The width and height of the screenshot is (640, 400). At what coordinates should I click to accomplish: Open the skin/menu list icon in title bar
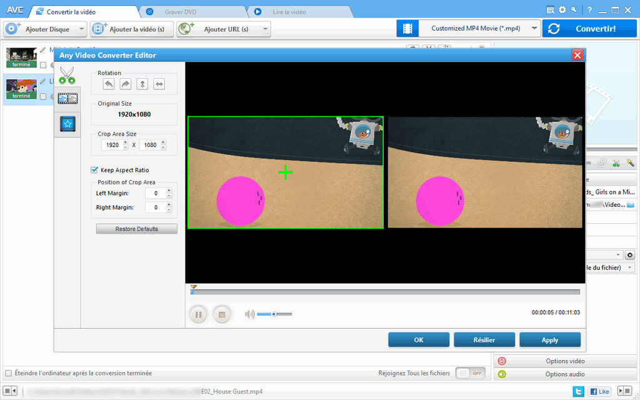click(x=551, y=10)
